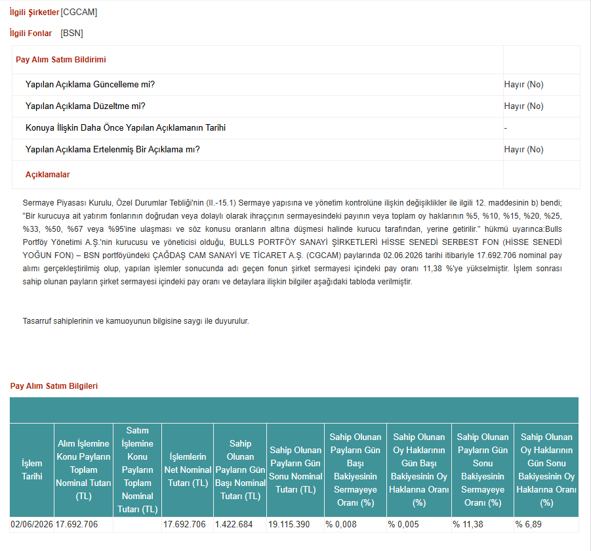Click the 1.422.684 table cell
Image resolution: width=591 pixels, height=551 pixels.
(240, 525)
